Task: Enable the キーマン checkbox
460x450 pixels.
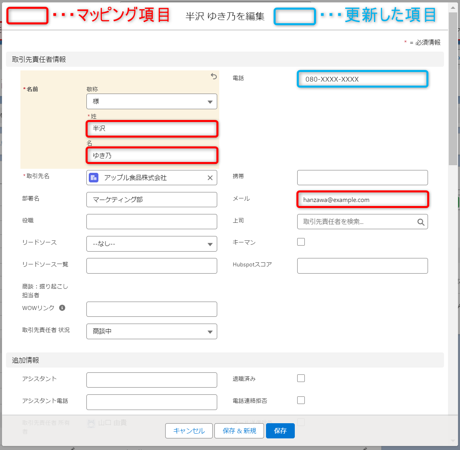Action: 301,242
